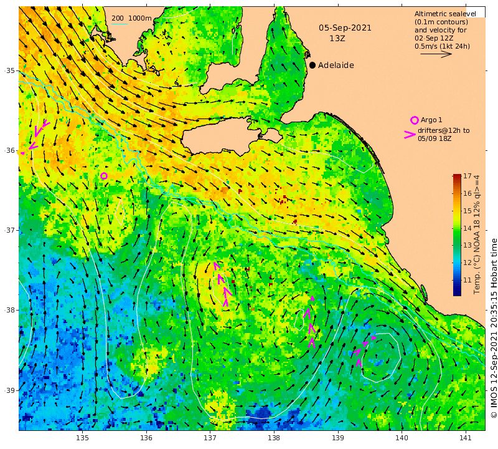Click the IMOS copyright timestamp text
Image resolution: width=498 pixels, height=449 pixels.
click(494, 329)
